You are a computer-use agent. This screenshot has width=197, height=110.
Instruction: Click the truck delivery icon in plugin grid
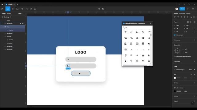click(149, 44)
